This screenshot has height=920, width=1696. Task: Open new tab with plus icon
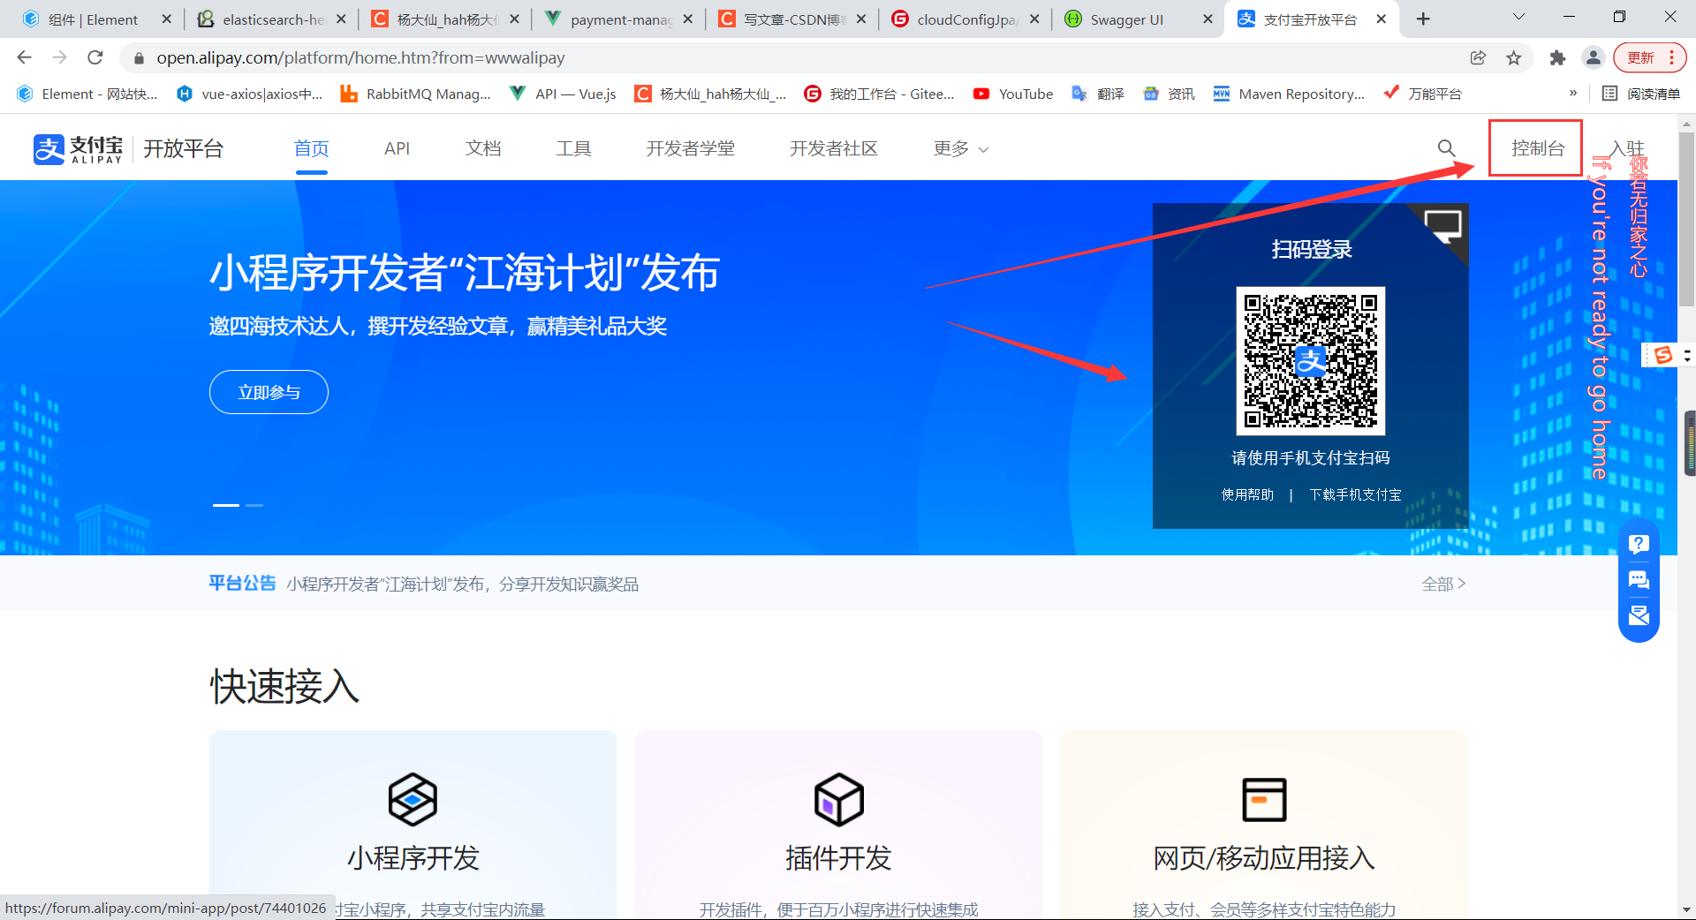click(1423, 19)
